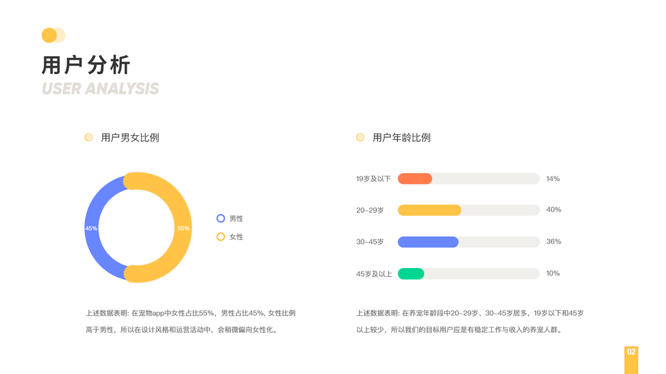Click the orange 19岁及以下 progress bar
Screen dimensions: 666x374
[414, 179]
